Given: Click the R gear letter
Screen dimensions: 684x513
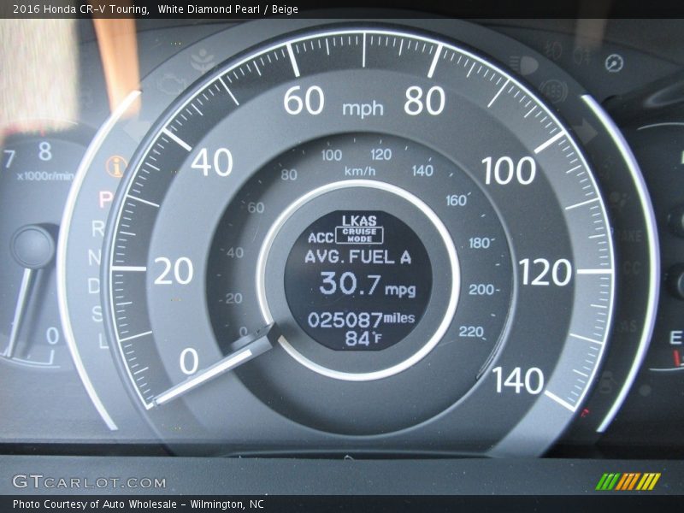Looking at the screenshot, I should tap(98, 228).
